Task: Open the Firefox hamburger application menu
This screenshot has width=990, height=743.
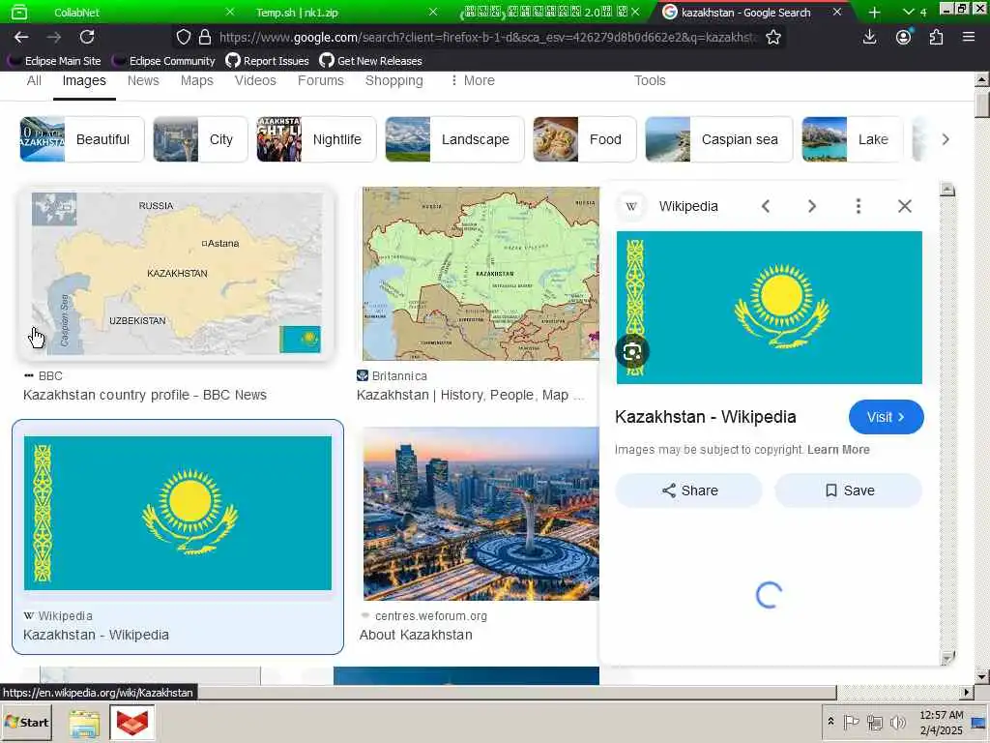Action: point(969,38)
